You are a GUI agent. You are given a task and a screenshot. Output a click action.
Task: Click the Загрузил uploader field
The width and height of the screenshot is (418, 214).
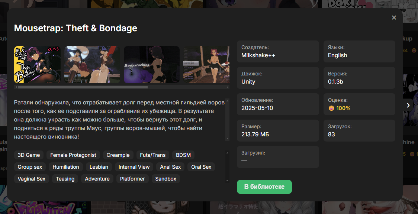278,157
